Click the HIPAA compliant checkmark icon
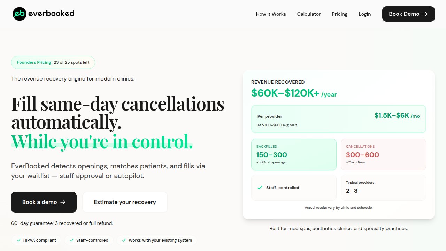446x251 pixels. tap(19, 240)
